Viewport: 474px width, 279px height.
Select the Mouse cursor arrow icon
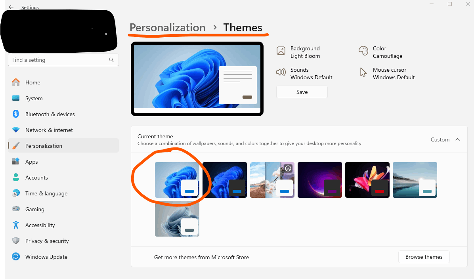(363, 72)
